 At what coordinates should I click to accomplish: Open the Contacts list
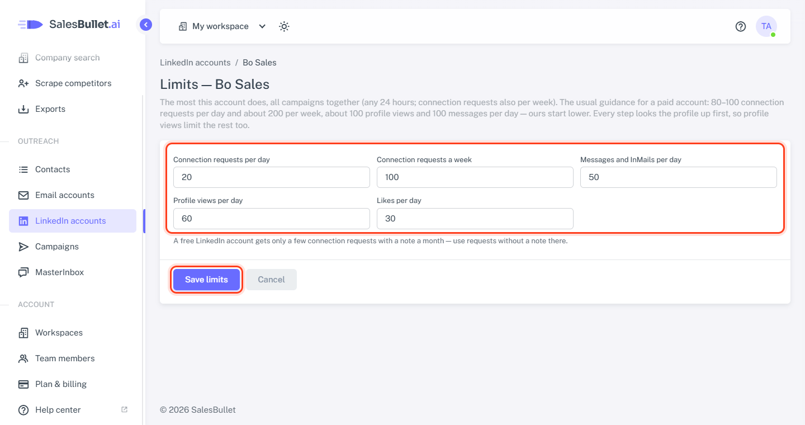click(73, 169)
